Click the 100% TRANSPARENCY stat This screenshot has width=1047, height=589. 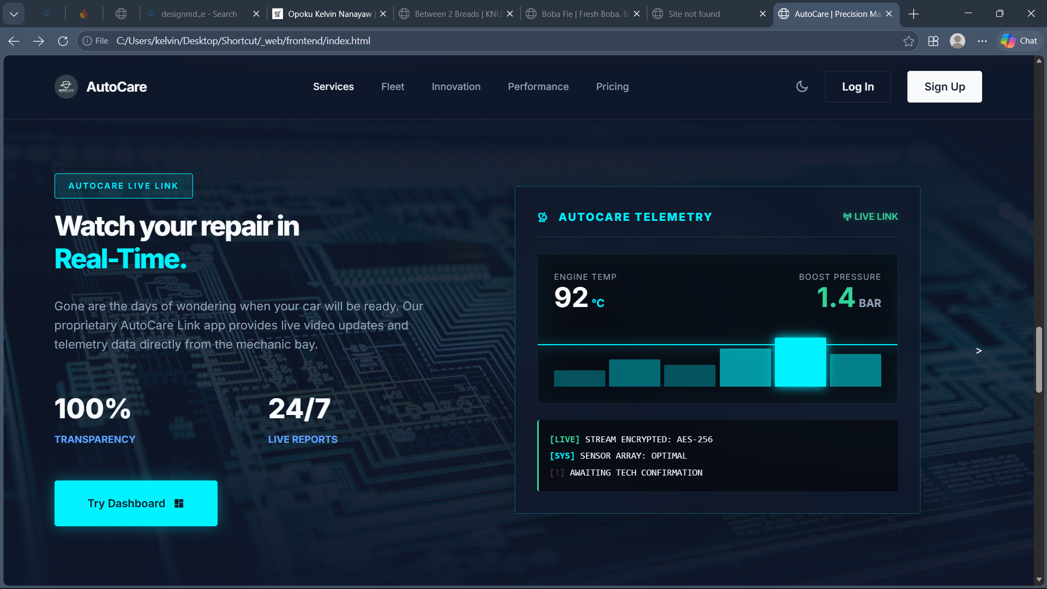[95, 420]
